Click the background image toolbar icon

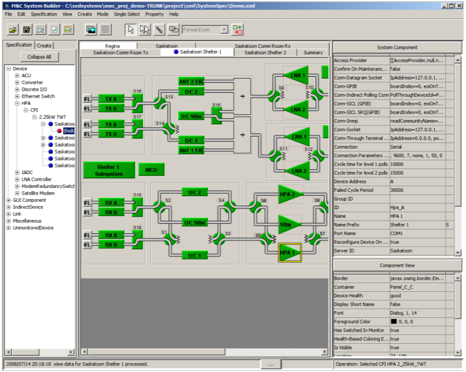point(91,29)
